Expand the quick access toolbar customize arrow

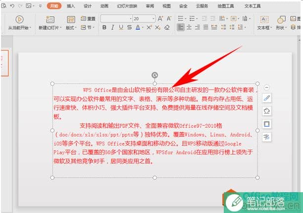tap(40, 6)
